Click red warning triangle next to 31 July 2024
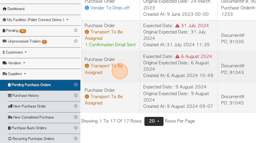 177,26
